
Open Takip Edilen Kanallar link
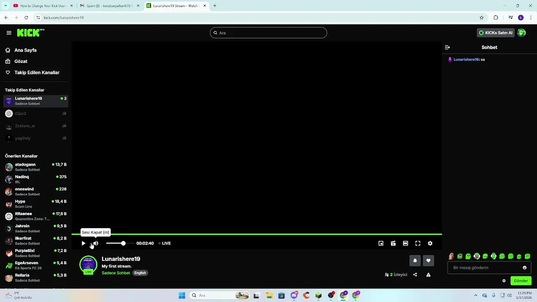pyautogui.click(x=37, y=73)
